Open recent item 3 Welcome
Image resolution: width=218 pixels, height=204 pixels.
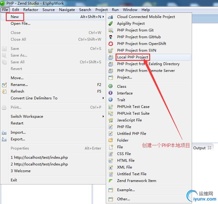click(53, 171)
